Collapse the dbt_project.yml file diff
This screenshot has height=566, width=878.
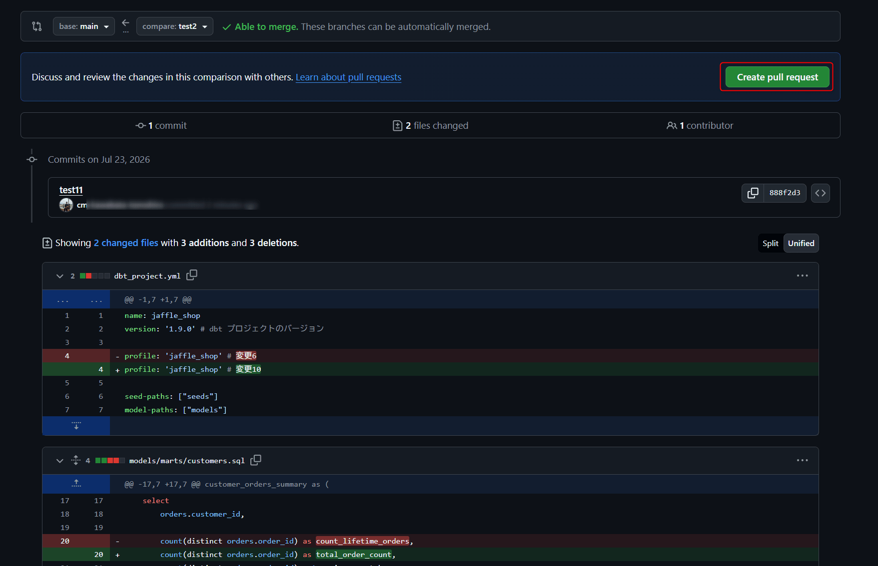click(x=60, y=276)
